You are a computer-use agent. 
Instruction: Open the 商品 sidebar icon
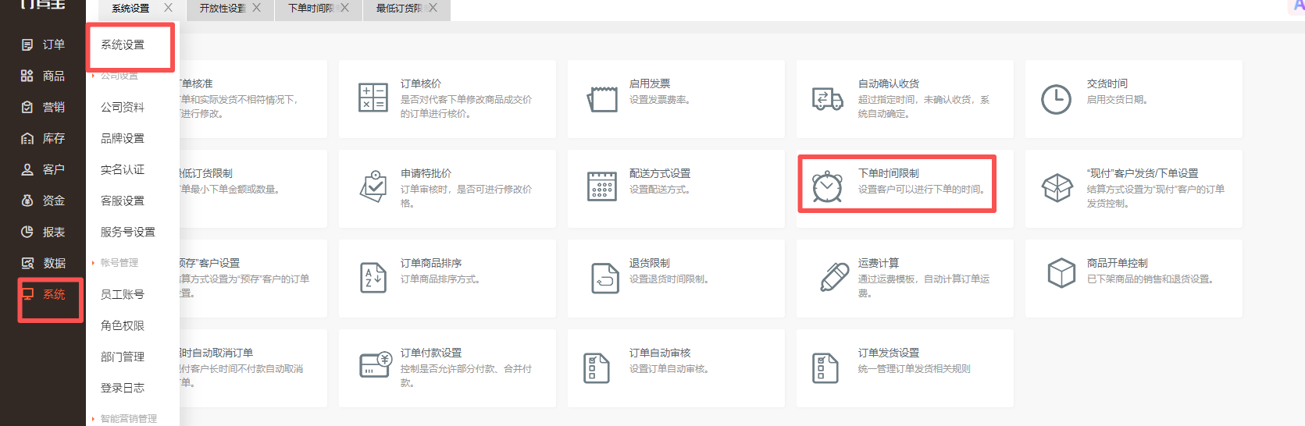[27, 76]
